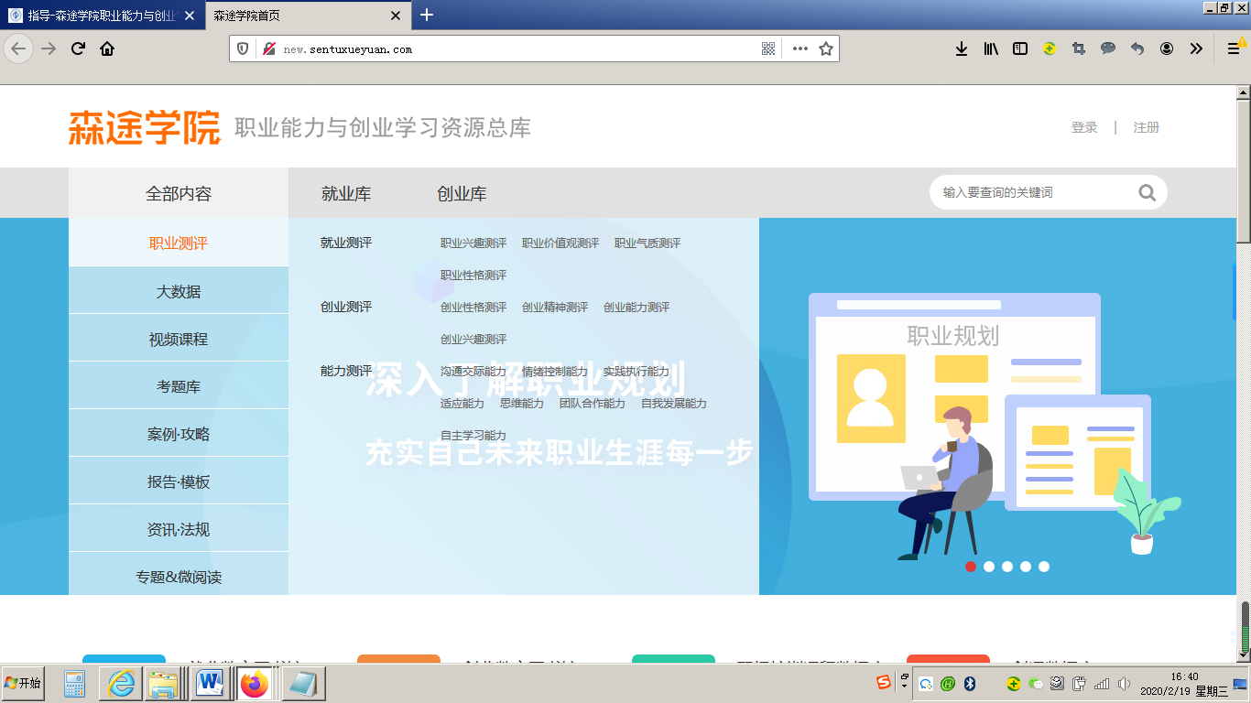Bookmark this page with star icon
Screen dimensions: 1251x703
tap(825, 49)
